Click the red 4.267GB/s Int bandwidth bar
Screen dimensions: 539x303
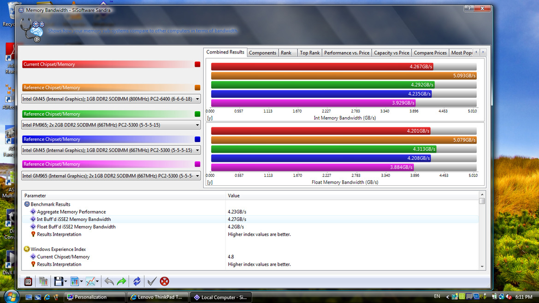(322, 66)
